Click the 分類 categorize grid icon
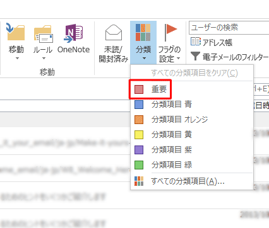 click(143, 32)
